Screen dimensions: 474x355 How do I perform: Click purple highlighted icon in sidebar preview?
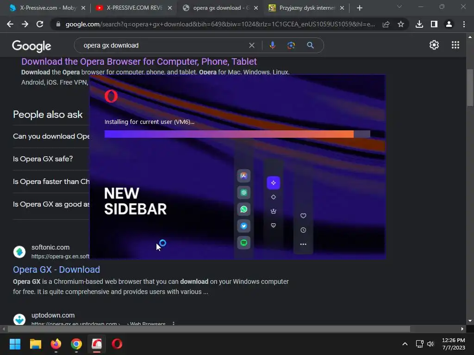pyautogui.click(x=273, y=183)
